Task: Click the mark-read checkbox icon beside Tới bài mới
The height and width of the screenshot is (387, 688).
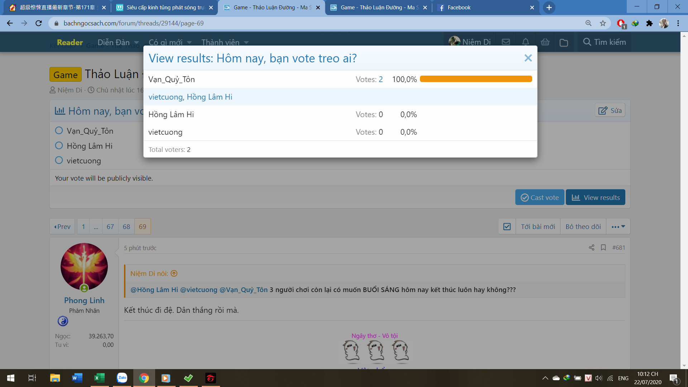Action: pos(507,226)
